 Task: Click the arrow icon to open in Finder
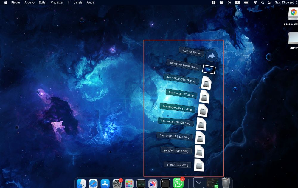click(x=212, y=56)
